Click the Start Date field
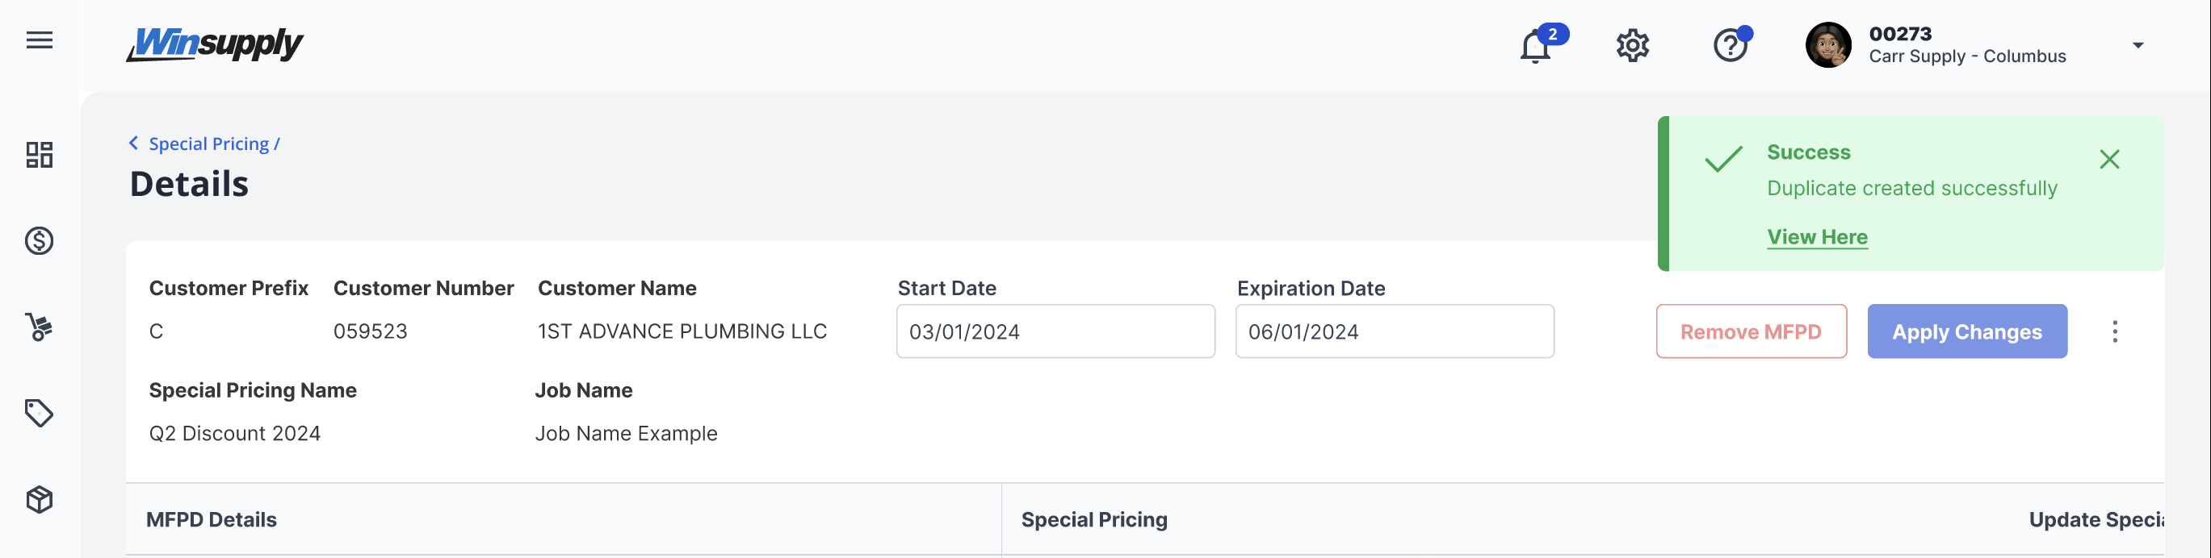2211x558 pixels. (x=1055, y=331)
